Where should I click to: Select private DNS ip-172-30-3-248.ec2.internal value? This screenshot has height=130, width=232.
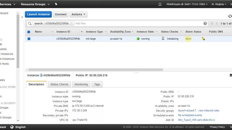click(x=88, y=106)
